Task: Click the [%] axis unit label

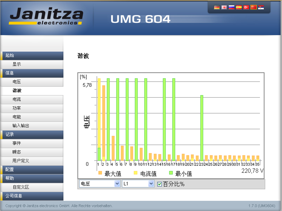Action: [x=83, y=77]
